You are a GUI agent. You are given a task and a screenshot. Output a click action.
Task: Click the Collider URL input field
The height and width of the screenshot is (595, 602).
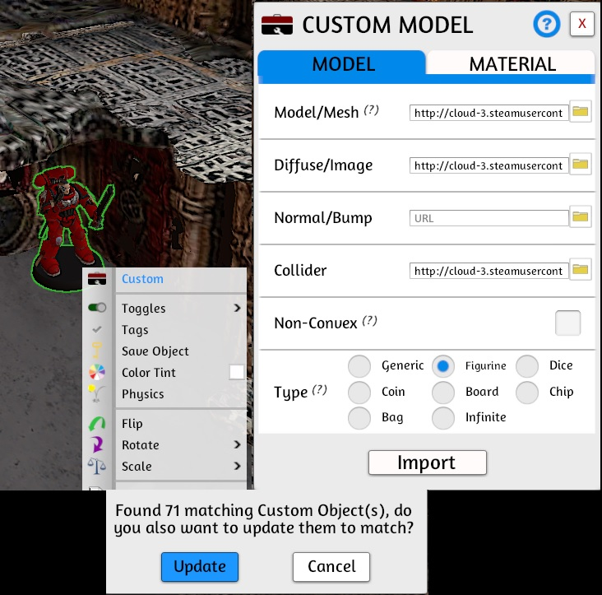[x=489, y=271]
